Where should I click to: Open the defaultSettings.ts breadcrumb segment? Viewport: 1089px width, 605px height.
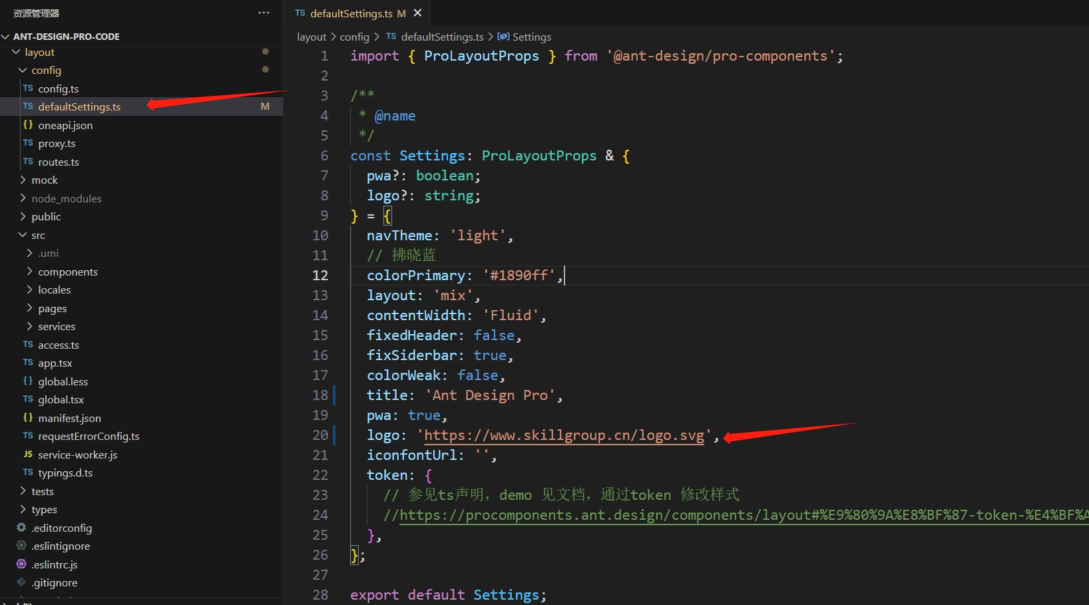click(442, 37)
